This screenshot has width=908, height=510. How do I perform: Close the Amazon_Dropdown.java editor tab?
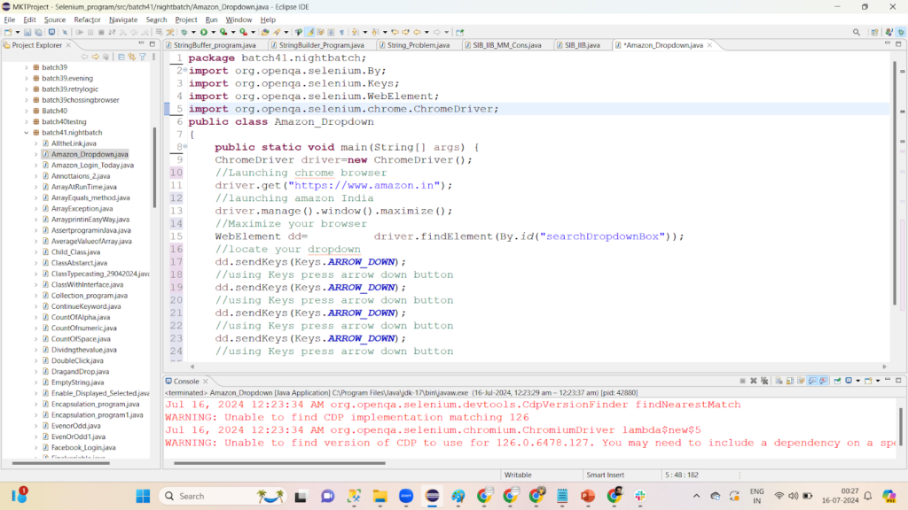(x=709, y=45)
